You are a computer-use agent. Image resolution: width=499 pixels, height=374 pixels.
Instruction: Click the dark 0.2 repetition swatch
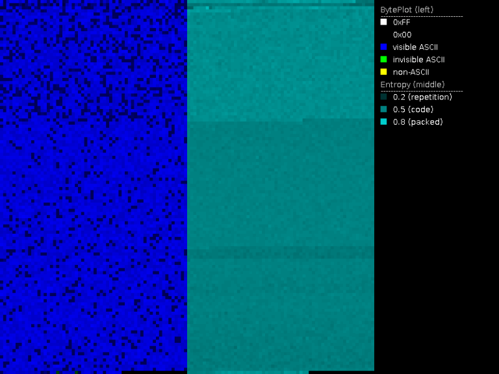coord(383,97)
